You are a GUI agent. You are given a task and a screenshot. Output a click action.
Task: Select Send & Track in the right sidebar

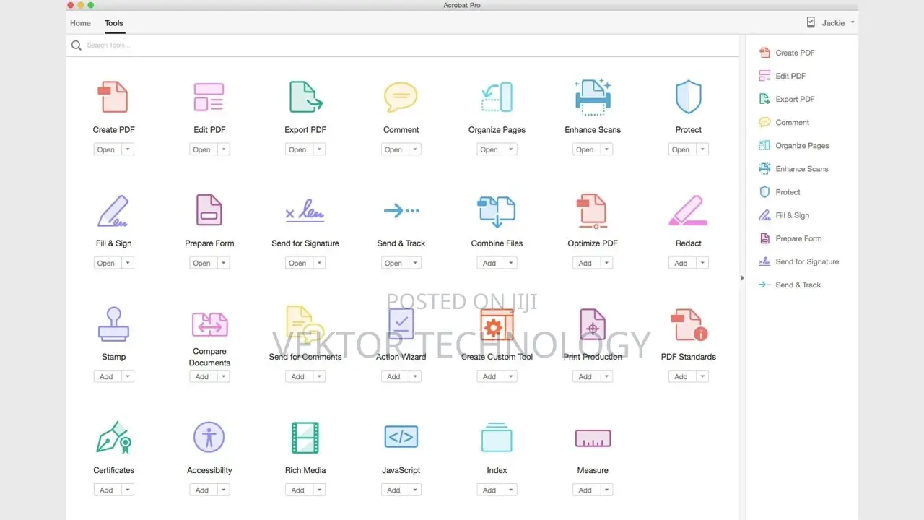coord(790,285)
